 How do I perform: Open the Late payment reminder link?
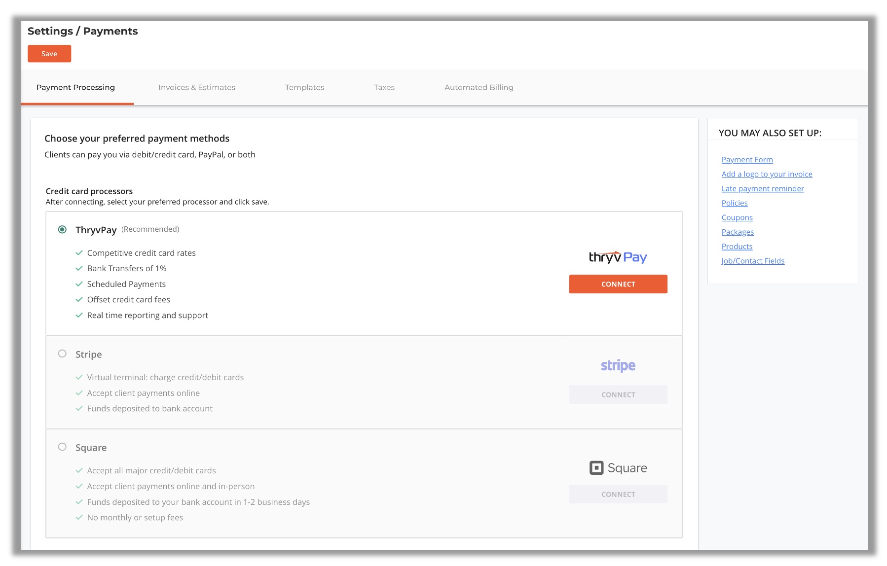(x=762, y=188)
